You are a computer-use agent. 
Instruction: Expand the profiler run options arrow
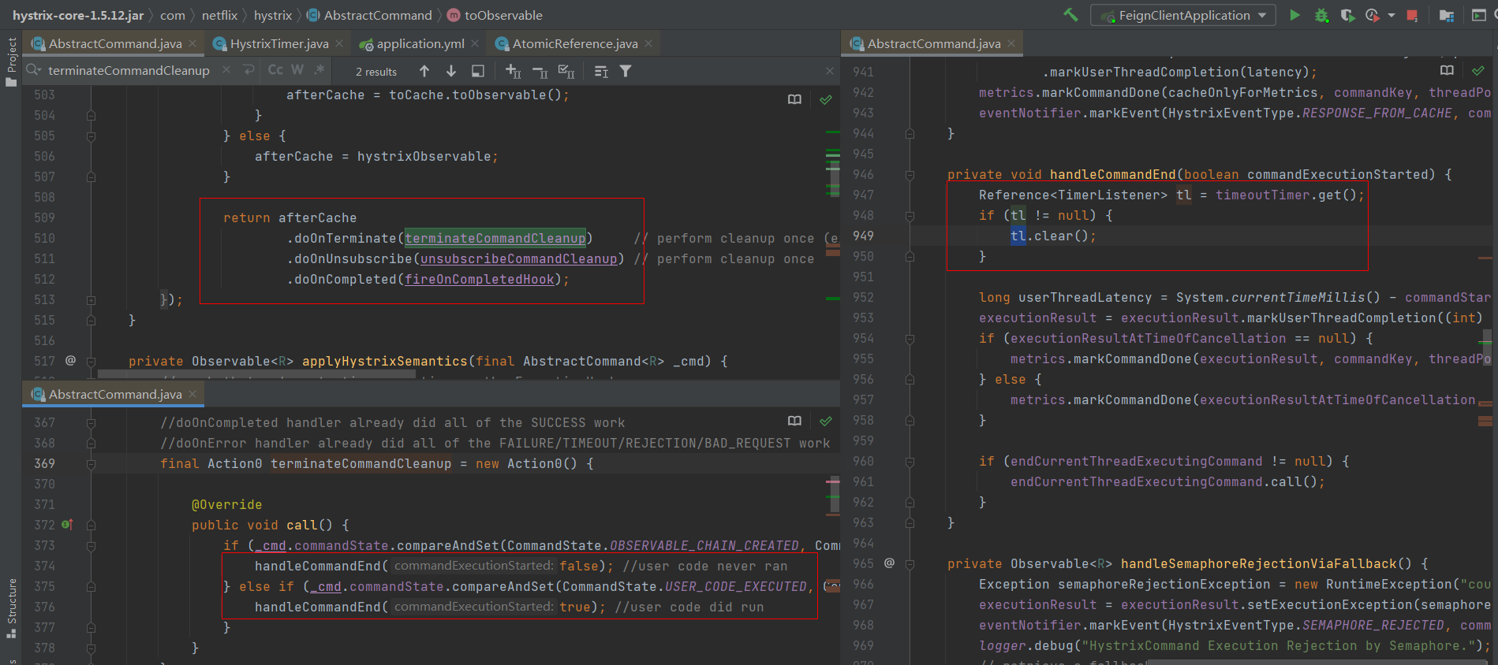pos(1391,15)
